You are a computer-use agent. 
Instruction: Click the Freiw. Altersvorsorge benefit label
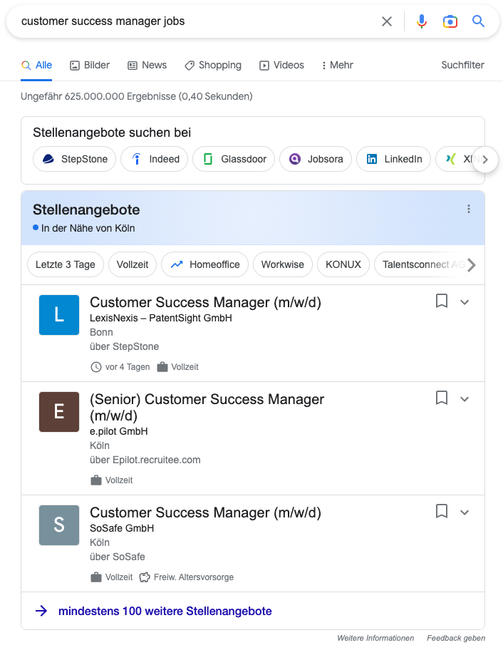coord(194,577)
